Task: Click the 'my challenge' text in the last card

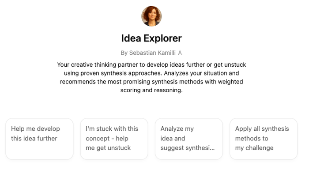Action: coord(254,148)
